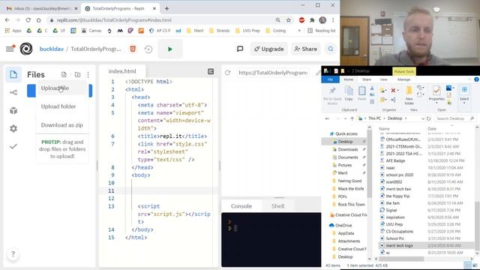
Task: Open the Share ribbon tab in Explorer
Action: coord(367,79)
